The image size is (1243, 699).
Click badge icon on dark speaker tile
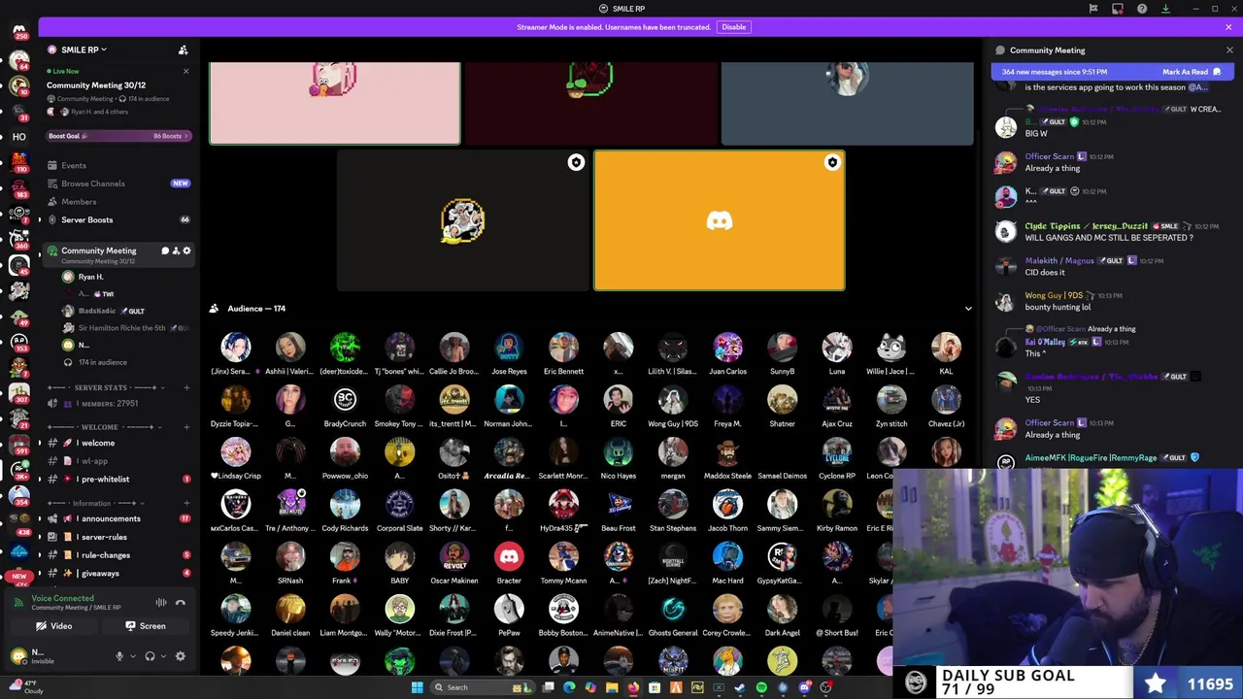point(576,162)
